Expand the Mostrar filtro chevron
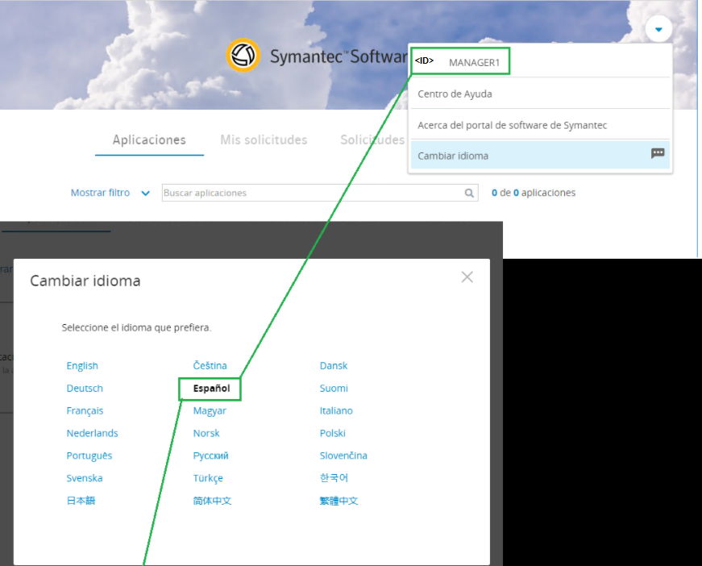Viewport: 702px width, 566px height. [x=146, y=194]
